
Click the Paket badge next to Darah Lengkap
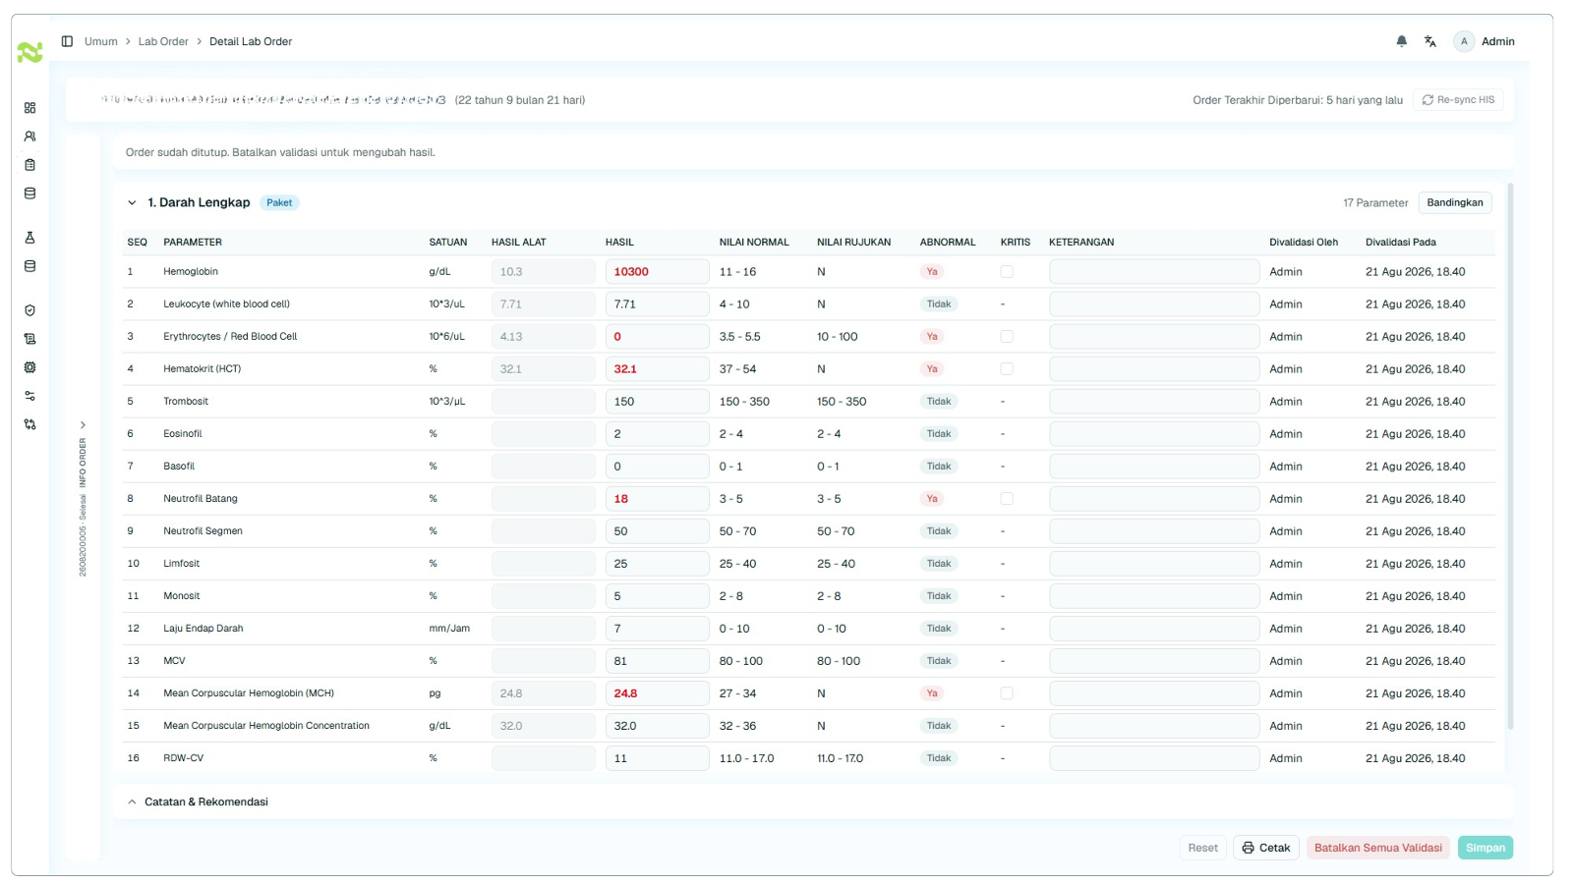pos(279,203)
